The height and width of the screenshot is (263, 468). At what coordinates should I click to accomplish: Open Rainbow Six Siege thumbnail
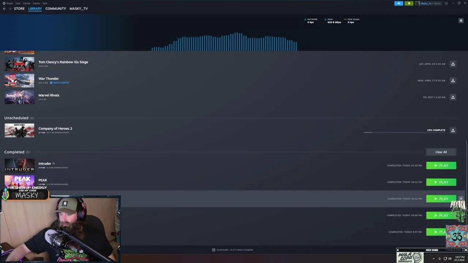19,64
